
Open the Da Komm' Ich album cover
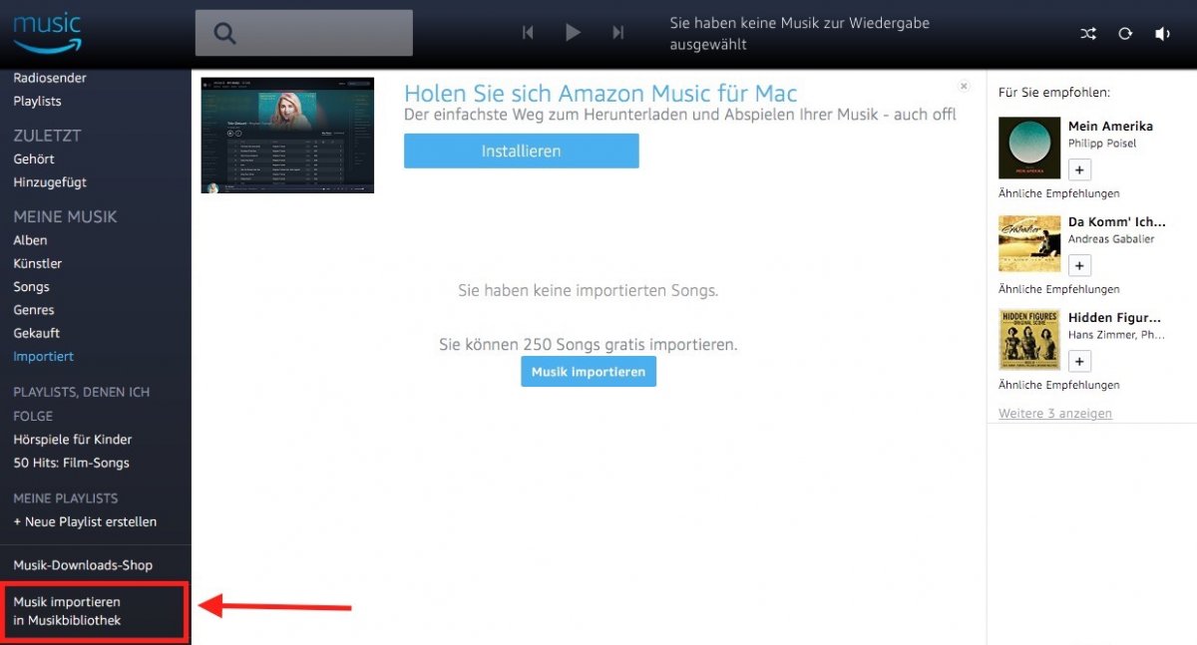point(1029,244)
